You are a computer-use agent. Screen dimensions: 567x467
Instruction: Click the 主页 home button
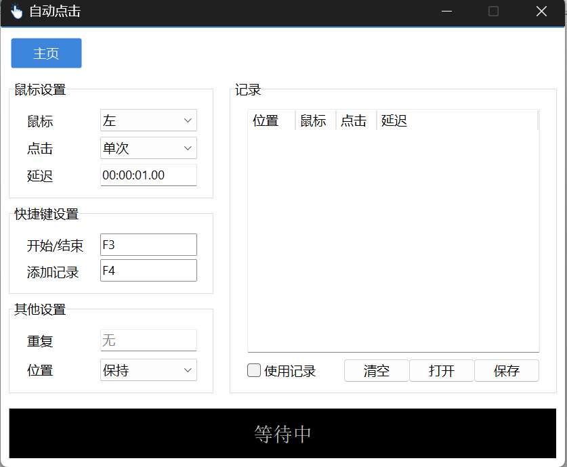click(x=46, y=53)
